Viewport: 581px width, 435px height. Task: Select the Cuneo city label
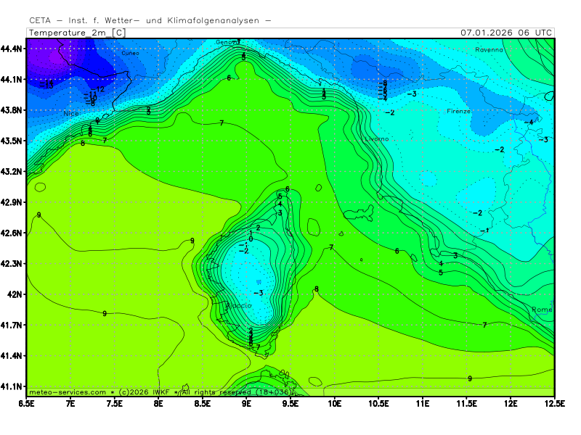click(x=131, y=53)
